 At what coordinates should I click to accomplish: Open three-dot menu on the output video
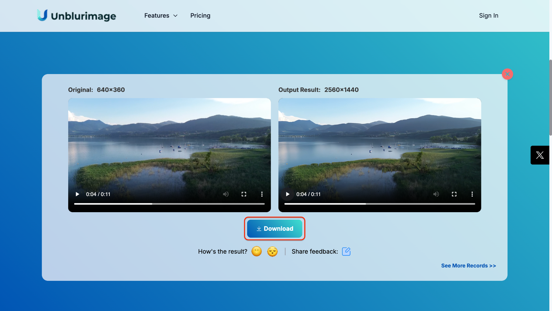tap(472, 194)
